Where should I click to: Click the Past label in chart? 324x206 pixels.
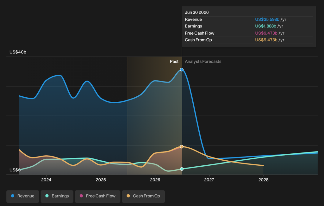point(174,61)
